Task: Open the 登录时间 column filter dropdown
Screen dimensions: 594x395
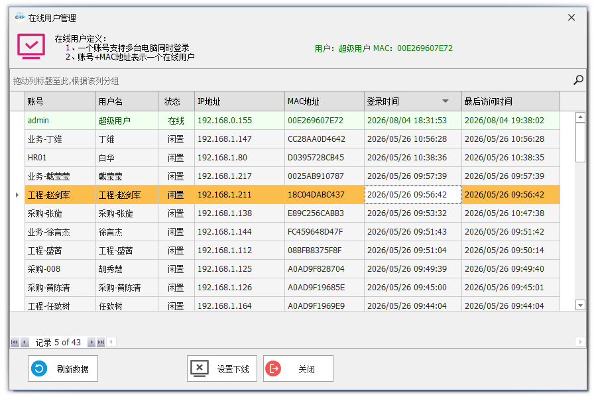Action: tap(445, 101)
